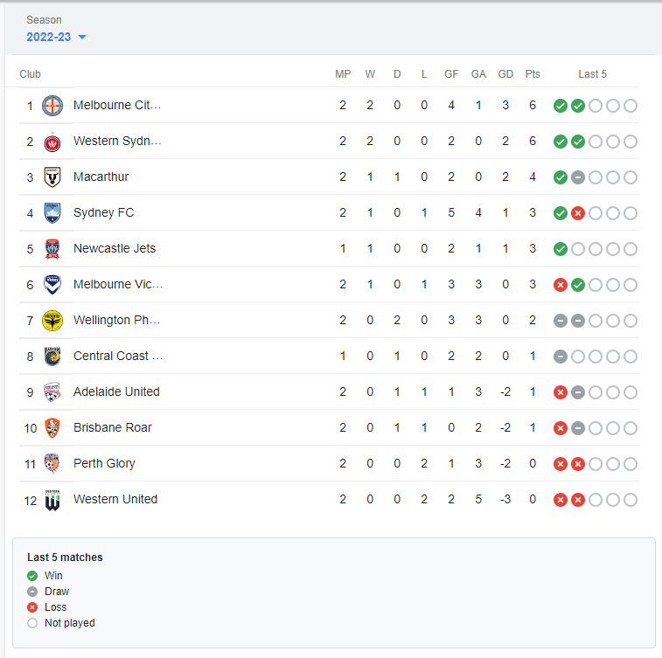Click the Wellington Phoenix yellow logo

point(52,321)
